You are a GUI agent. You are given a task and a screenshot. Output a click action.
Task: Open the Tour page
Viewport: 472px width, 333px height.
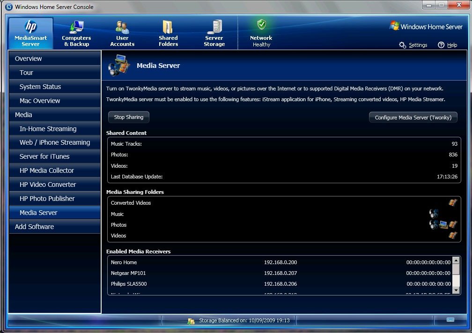[x=54, y=73]
